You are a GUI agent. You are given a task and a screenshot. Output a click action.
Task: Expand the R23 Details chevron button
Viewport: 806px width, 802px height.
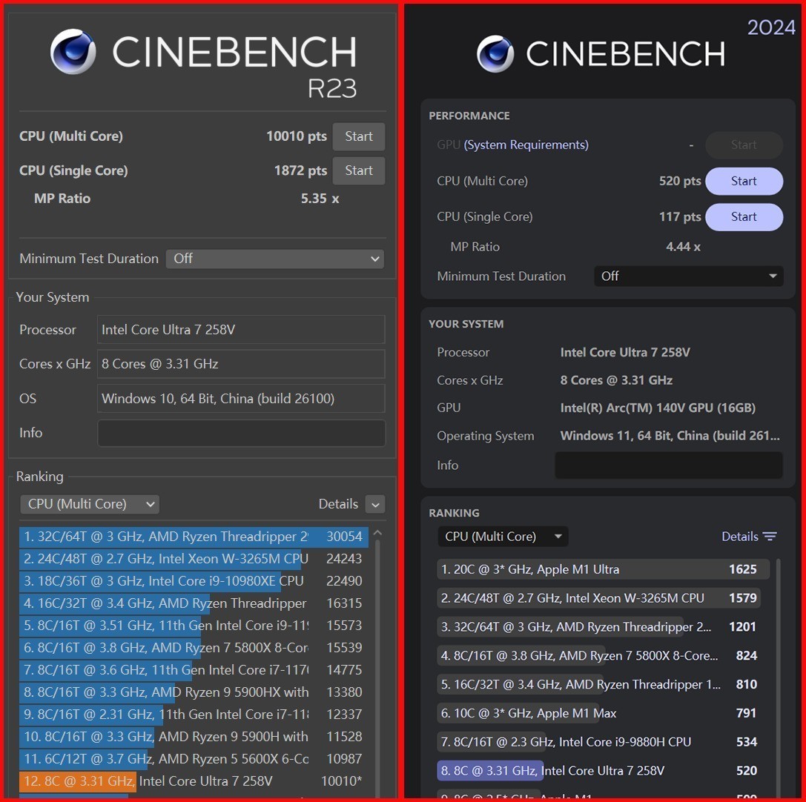point(375,505)
